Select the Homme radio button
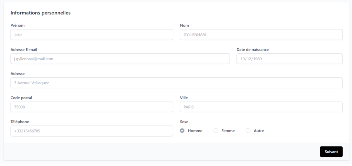The width and height of the screenshot is (352, 166). [x=182, y=131]
